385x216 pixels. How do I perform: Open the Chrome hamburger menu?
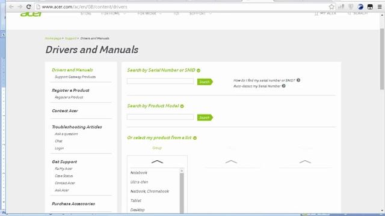click(x=380, y=7)
